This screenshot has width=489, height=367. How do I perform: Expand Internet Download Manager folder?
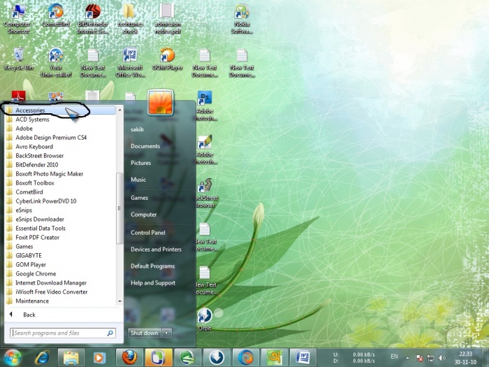tap(61, 282)
